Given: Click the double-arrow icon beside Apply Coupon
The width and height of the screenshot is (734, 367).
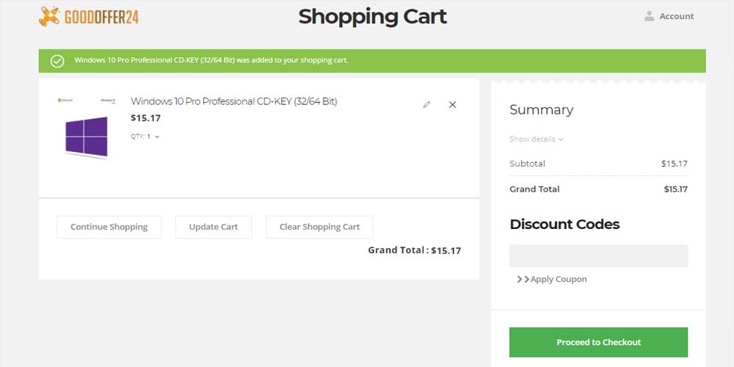Looking at the screenshot, I should (x=523, y=280).
